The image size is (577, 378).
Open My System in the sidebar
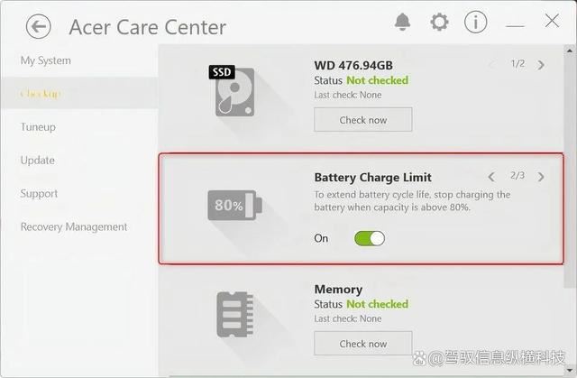click(45, 60)
